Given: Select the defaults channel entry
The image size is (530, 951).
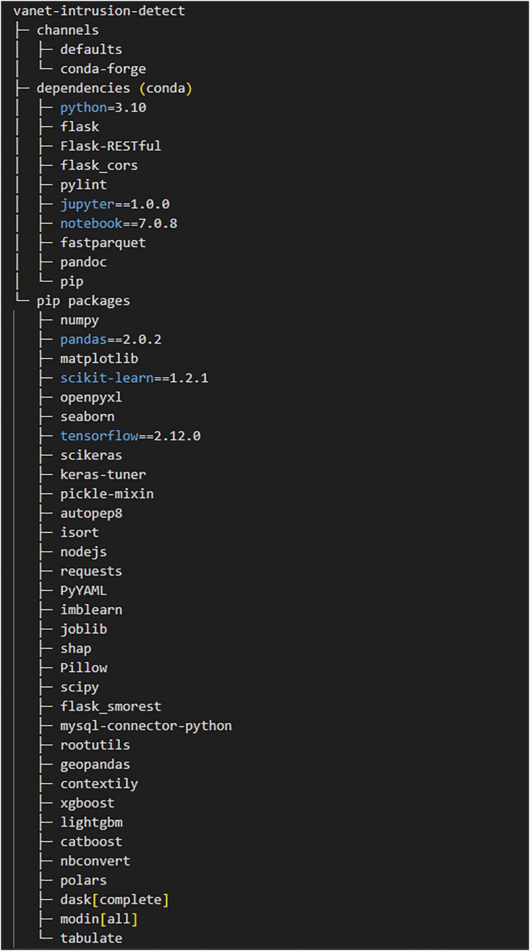Looking at the screenshot, I should tap(91, 50).
